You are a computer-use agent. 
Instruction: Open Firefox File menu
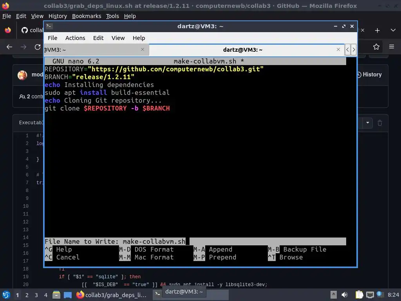tap(7, 16)
